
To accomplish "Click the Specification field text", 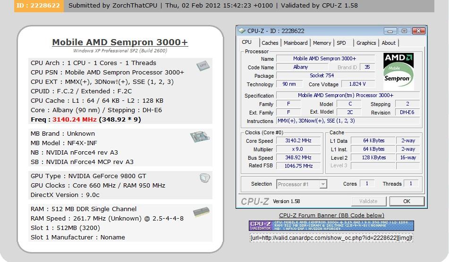I will click(x=347, y=96).
